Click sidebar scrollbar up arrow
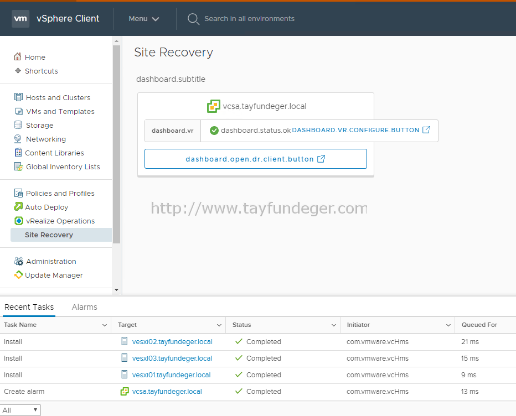This screenshot has width=516, height=416. pyautogui.click(x=116, y=41)
